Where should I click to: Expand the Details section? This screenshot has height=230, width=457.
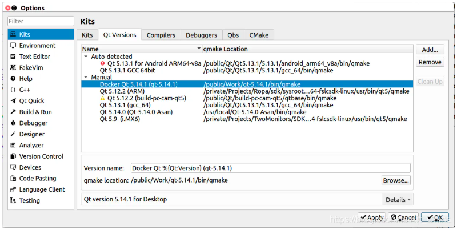[398, 200]
